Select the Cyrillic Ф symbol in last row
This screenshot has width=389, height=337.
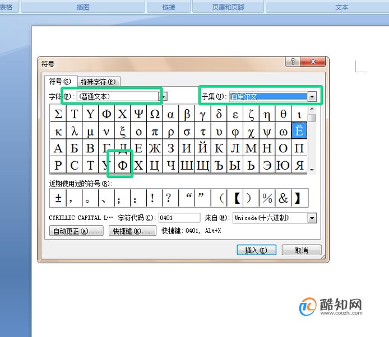(122, 165)
